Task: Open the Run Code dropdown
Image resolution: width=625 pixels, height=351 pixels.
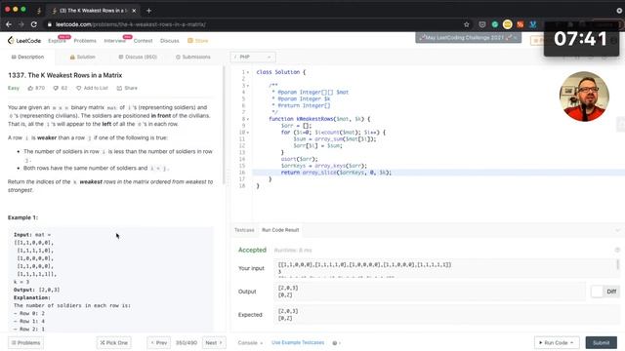Action: tap(557, 342)
